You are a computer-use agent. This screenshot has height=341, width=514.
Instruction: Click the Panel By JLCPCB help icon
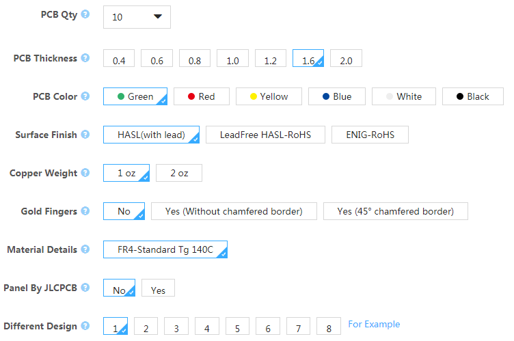(85, 288)
